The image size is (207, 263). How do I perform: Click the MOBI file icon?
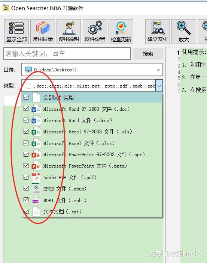click(36, 200)
